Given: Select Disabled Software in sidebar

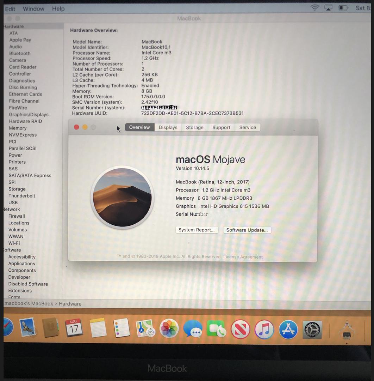Looking at the screenshot, I should coord(28,284).
